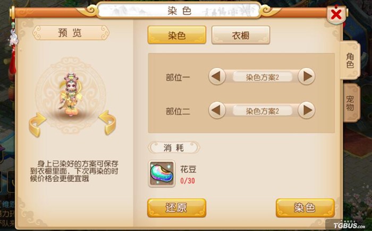Open the 角色 side tab
Viewport: 372px width, 231px height.
point(350,60)
